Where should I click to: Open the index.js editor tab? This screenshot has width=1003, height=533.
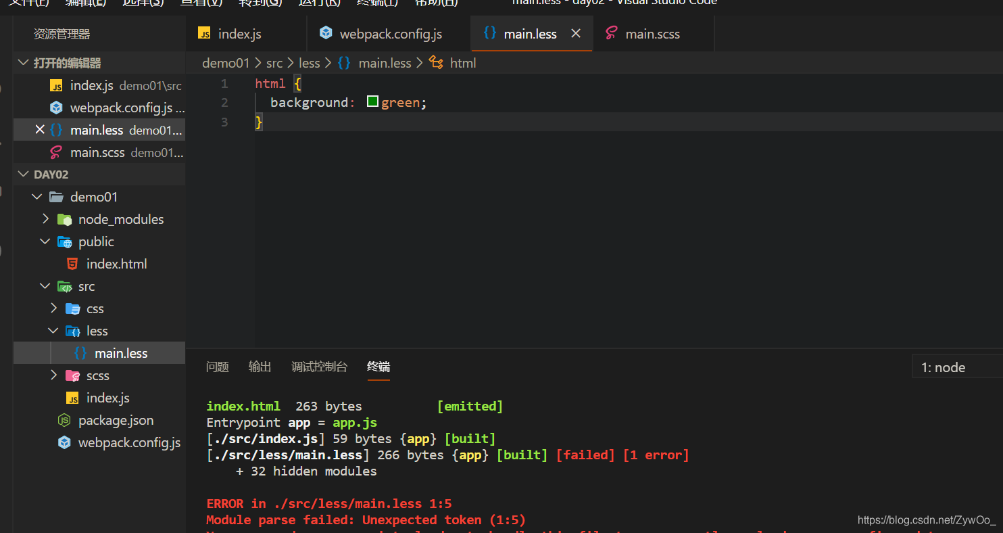tap(246, 34)
